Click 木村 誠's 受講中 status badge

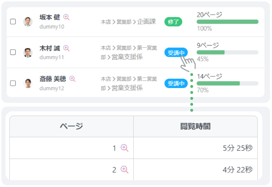pyautogui.click(x=176, y=53)
